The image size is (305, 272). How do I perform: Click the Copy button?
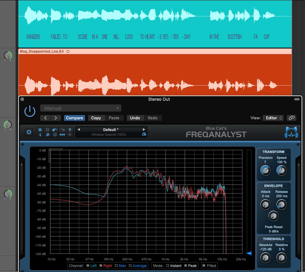(96, 118)
